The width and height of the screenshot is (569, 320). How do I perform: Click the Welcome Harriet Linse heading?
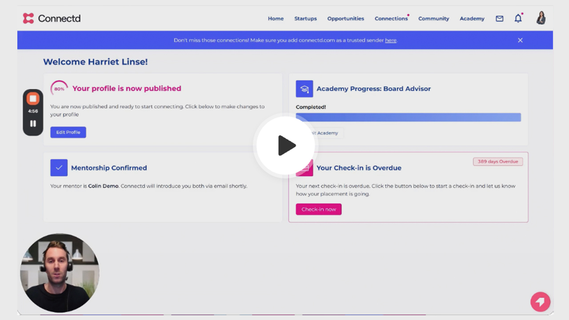pos(96,62)
